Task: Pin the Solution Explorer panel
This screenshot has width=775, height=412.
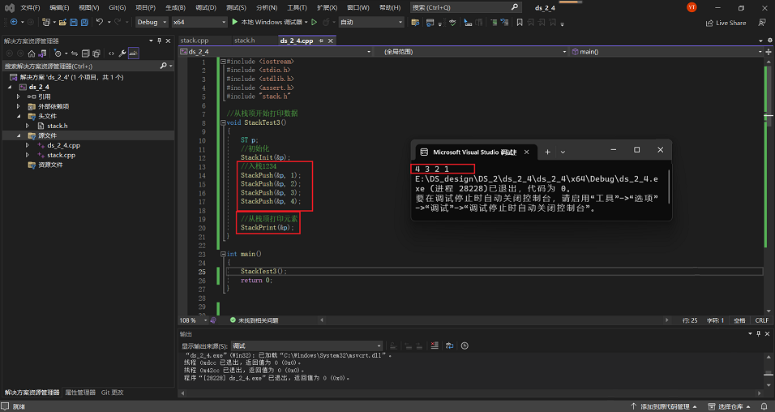Action: point(159,41)
